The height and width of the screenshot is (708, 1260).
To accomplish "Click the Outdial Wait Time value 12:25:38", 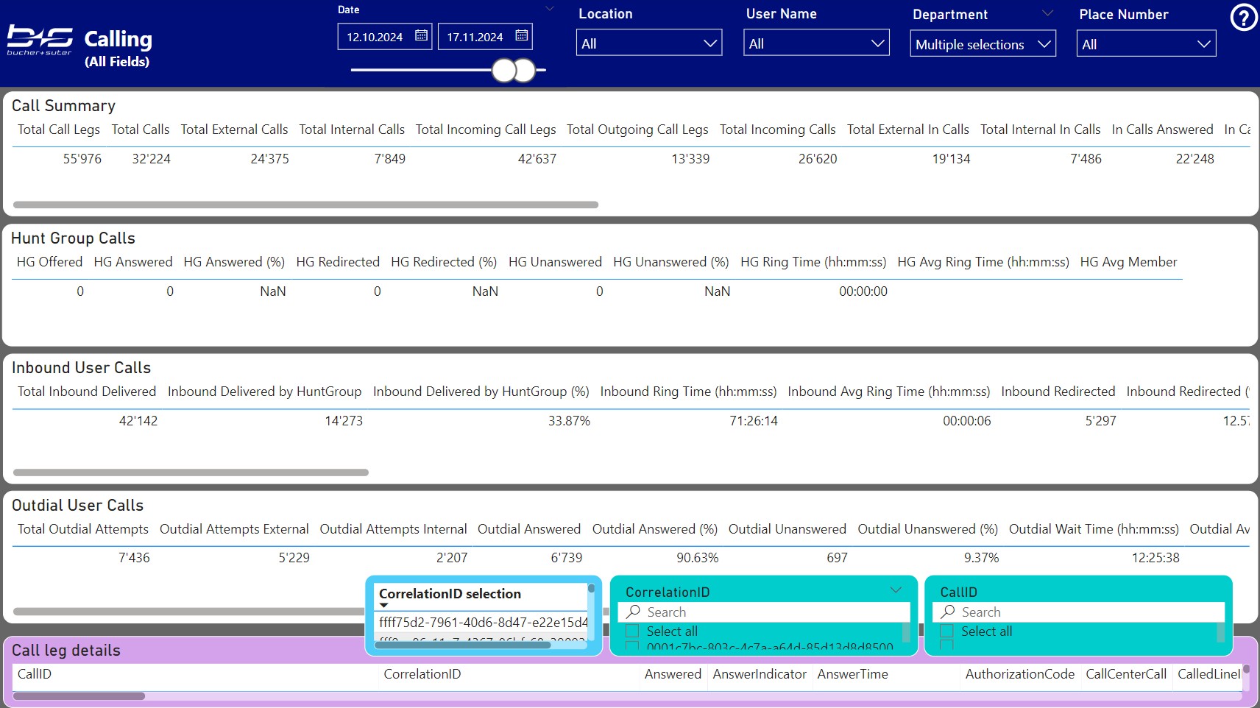I will 1155,558.
